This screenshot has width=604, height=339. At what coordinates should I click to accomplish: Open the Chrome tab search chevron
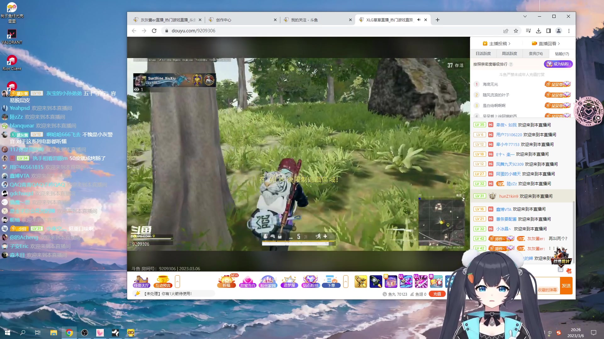(x=525, y=16)
